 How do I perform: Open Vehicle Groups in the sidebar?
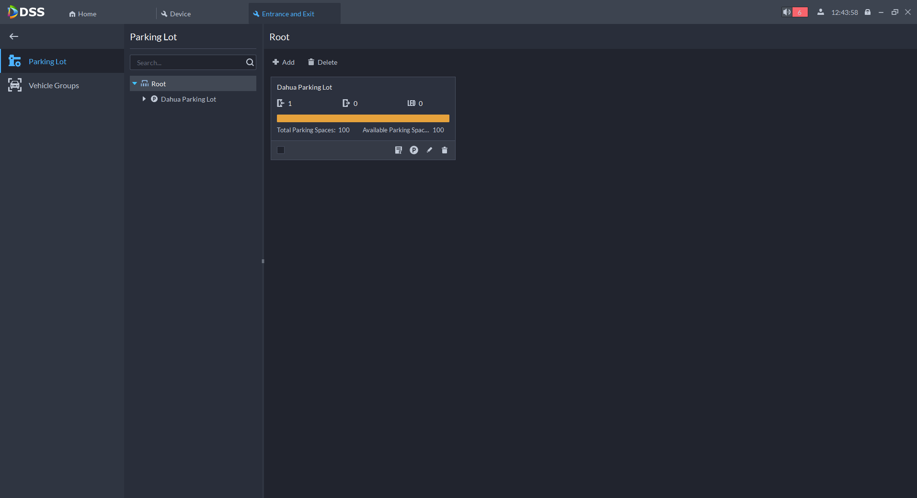(x=54, y=86)
